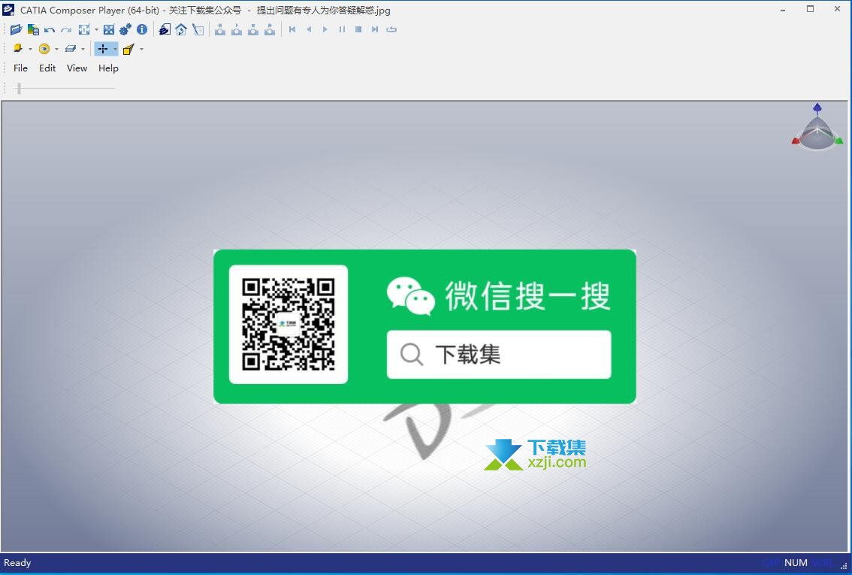Click the play animation button

(x=325, y=29)
